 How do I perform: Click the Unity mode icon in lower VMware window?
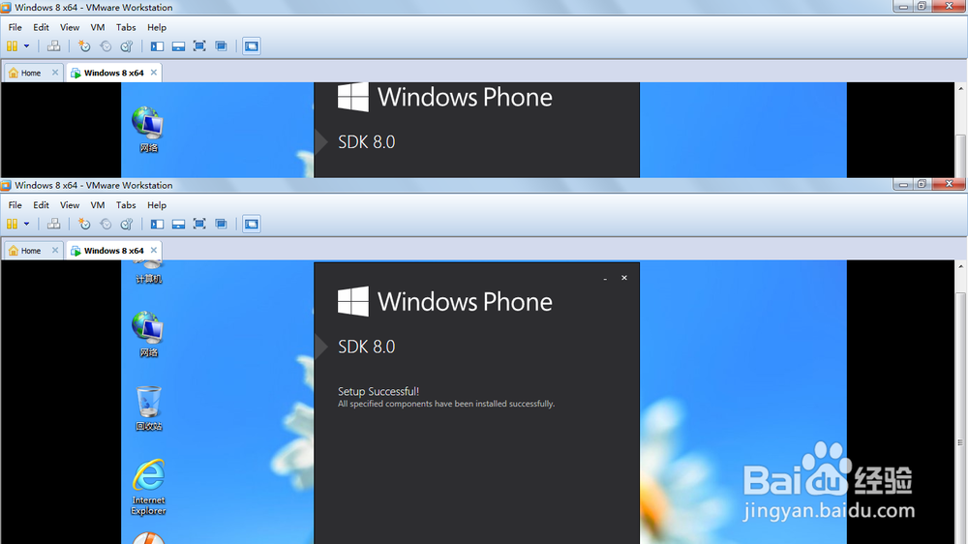221,225
